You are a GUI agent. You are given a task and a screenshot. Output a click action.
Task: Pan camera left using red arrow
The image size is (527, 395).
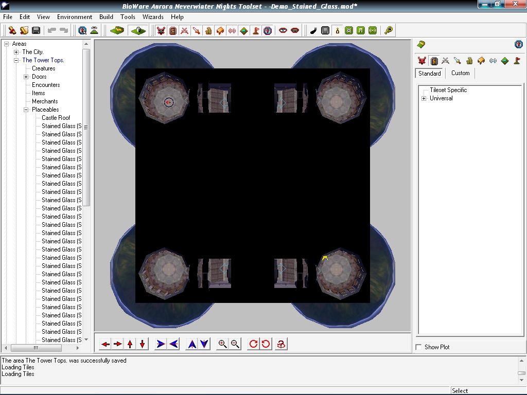point(106,344)
